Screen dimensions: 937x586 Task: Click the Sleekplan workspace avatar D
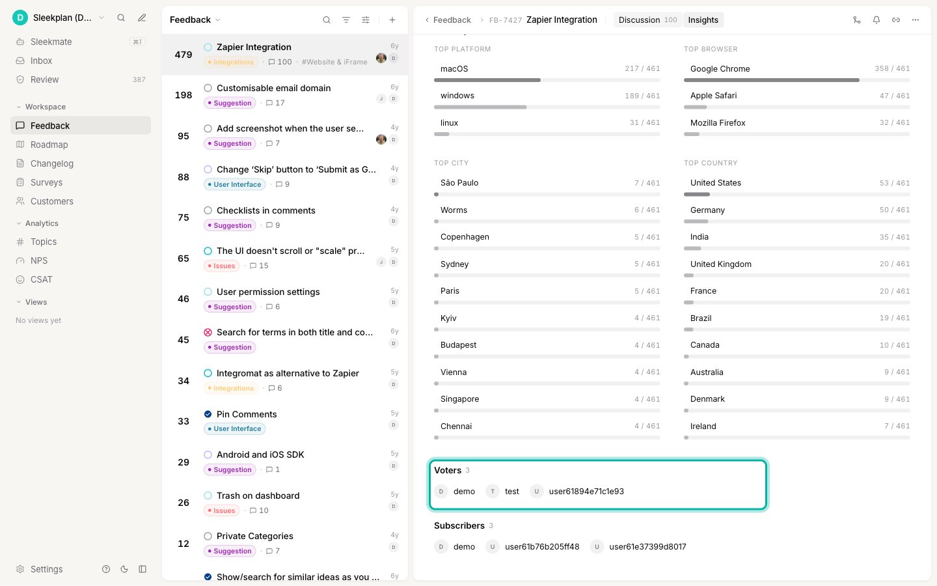click(x=20, y=18)
